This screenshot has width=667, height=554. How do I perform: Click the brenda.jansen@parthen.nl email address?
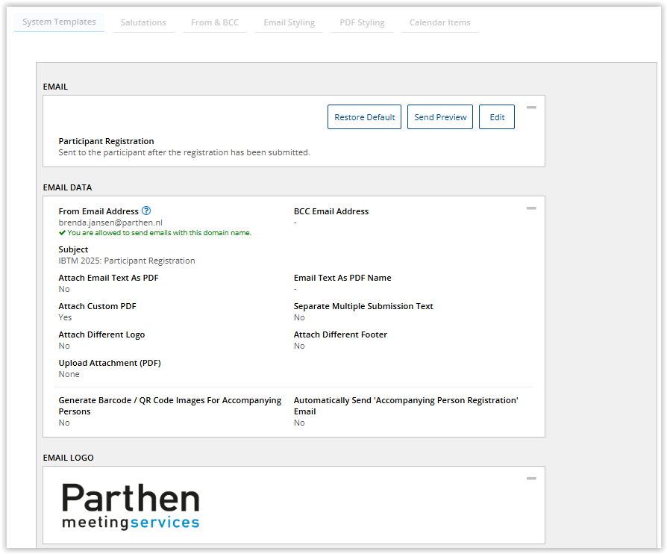110,222
